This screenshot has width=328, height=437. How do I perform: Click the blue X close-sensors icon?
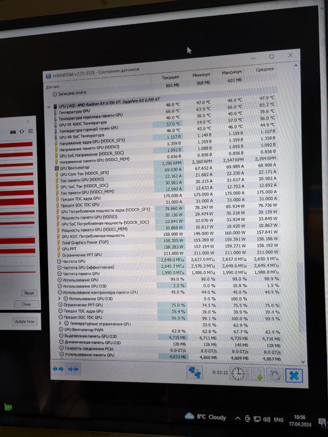tap(294, 376)
